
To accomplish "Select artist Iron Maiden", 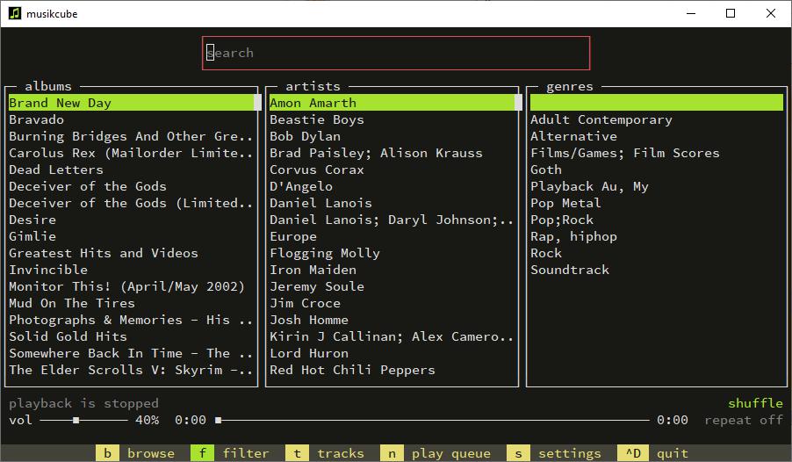I will (x=392, y=270).
